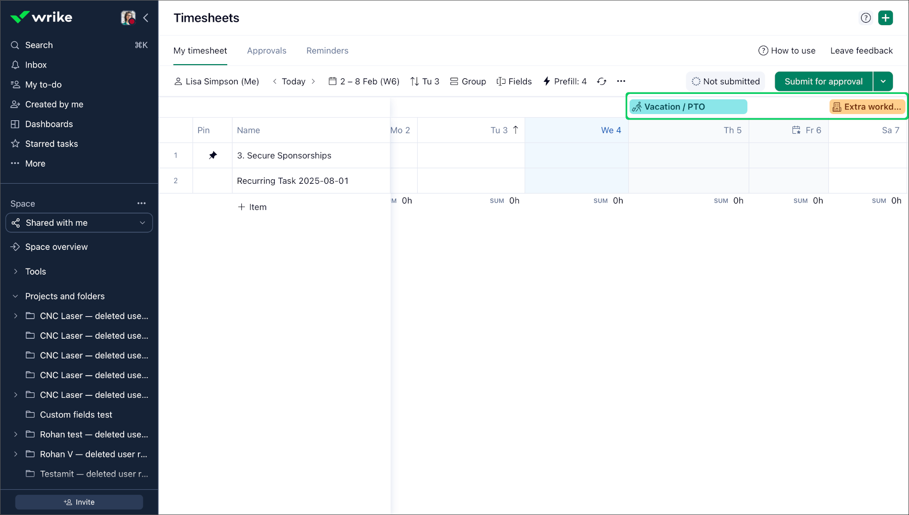Open the help question mark icon
The image size is (909, 515).
(866, 18)
